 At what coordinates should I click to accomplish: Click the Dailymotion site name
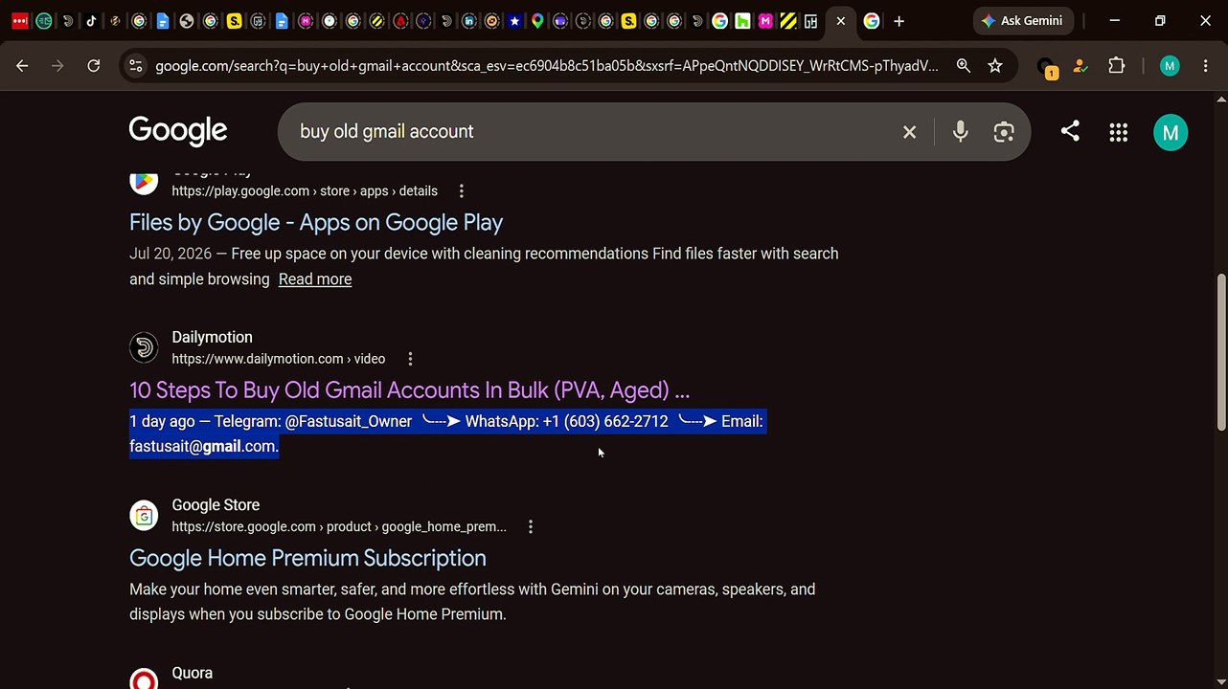(x=212, y=337)
